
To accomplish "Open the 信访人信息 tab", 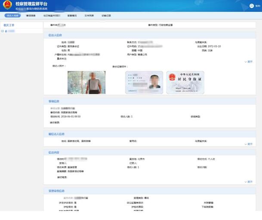I will [x=12, y=15].
